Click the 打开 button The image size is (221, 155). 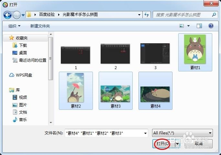[x=163, y=144]
